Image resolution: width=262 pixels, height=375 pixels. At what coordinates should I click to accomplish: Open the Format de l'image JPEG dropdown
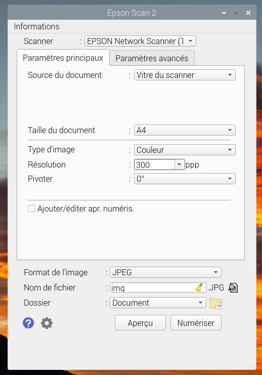tap(165, 272)
